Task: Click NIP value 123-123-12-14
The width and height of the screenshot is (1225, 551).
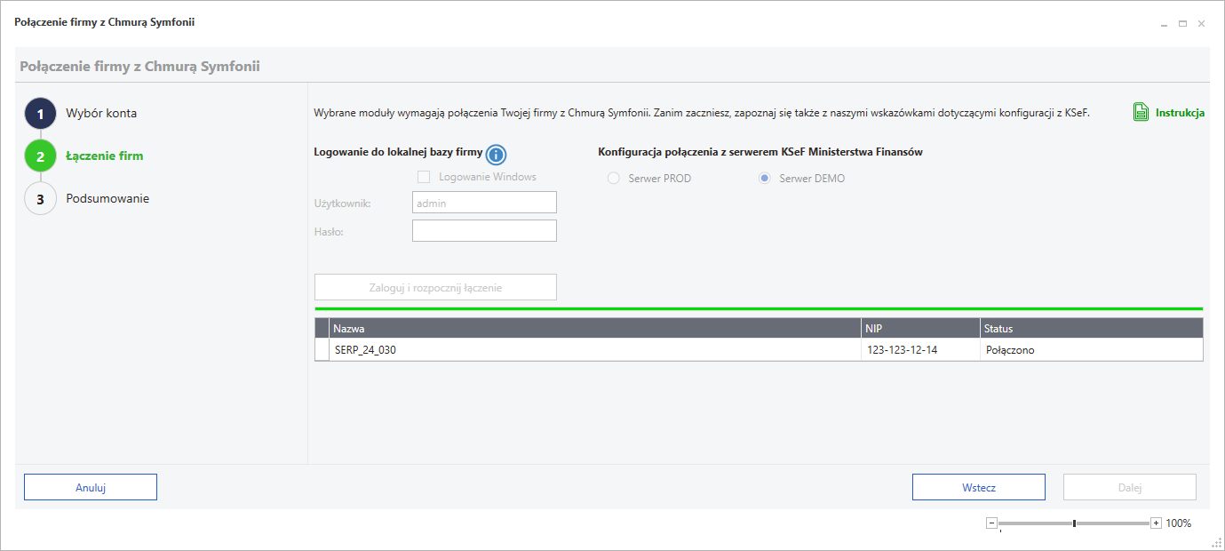Action: point(902,350)
